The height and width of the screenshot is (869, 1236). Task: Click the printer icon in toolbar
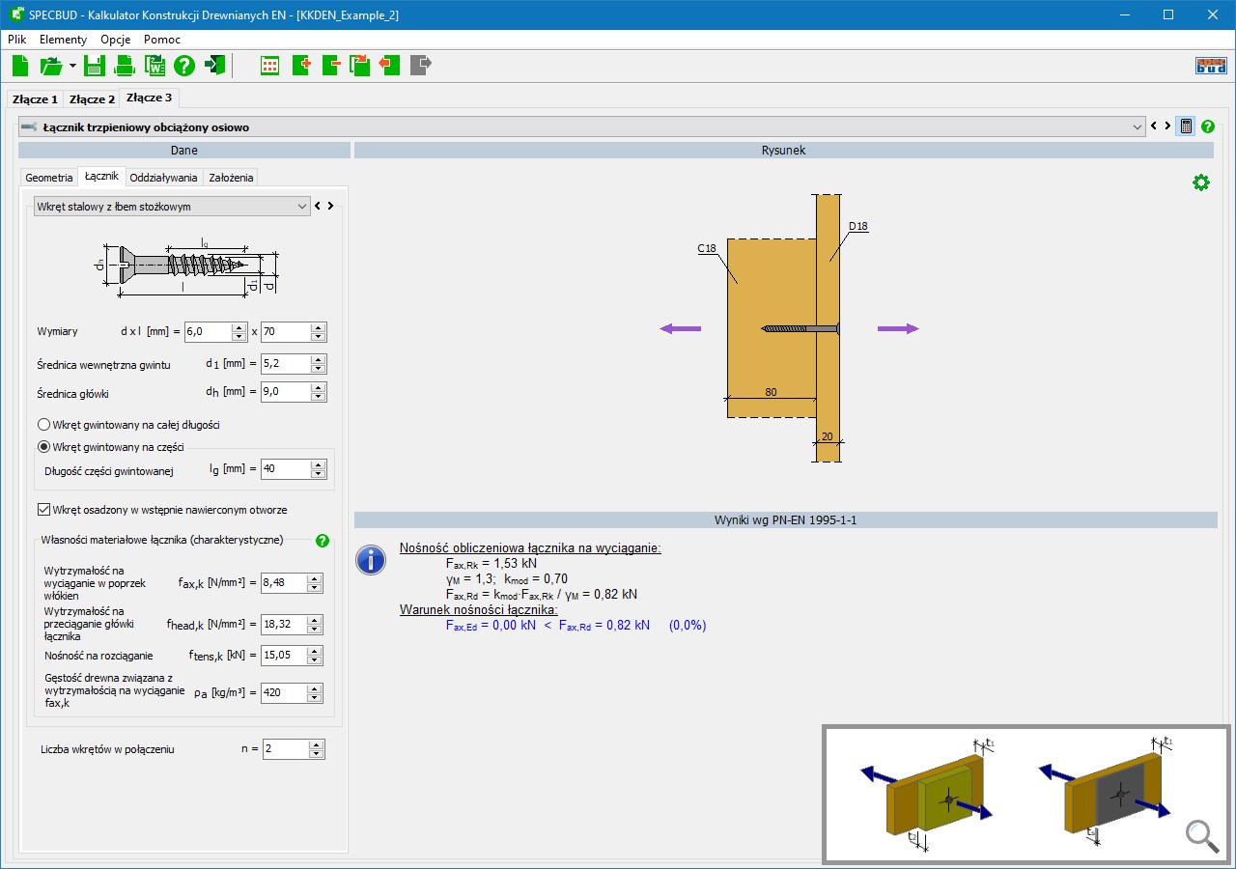pos(125,66)
